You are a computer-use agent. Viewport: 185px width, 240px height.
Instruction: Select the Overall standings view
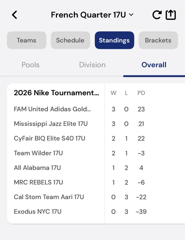(154, 65)
